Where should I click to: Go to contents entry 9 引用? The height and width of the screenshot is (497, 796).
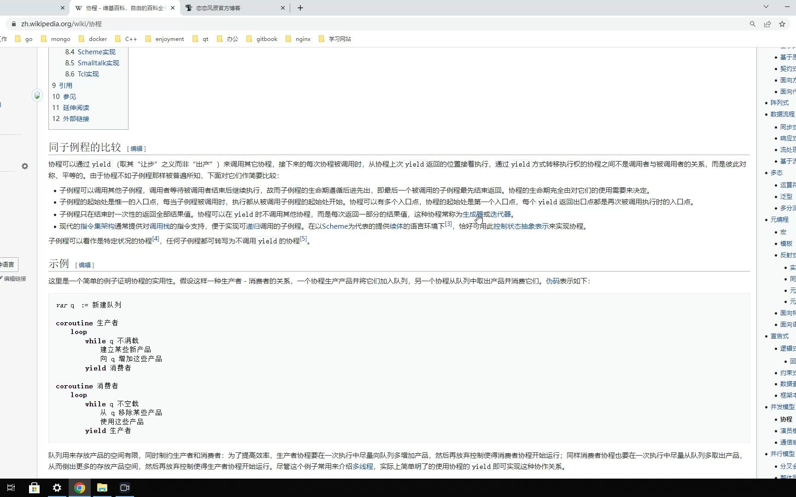click(62, 86)
